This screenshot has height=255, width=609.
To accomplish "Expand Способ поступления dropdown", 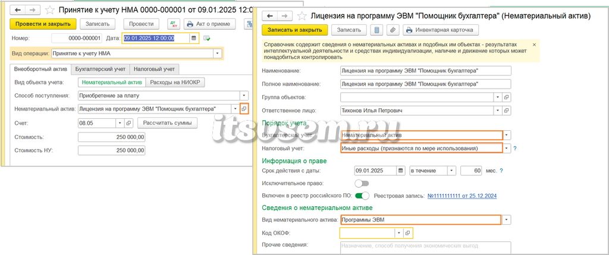I will coord(244,96).
